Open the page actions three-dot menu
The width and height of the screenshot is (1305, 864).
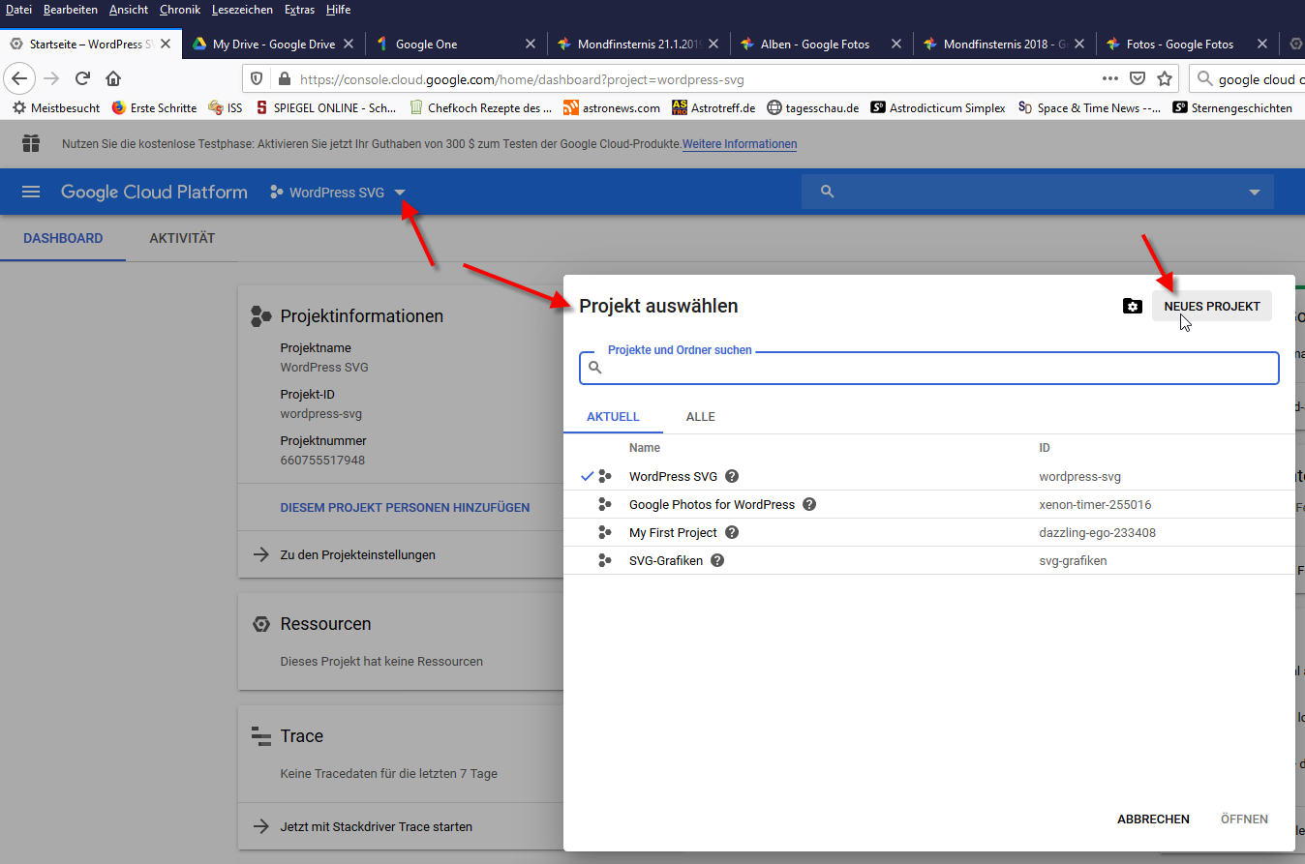pos(1110,78)
